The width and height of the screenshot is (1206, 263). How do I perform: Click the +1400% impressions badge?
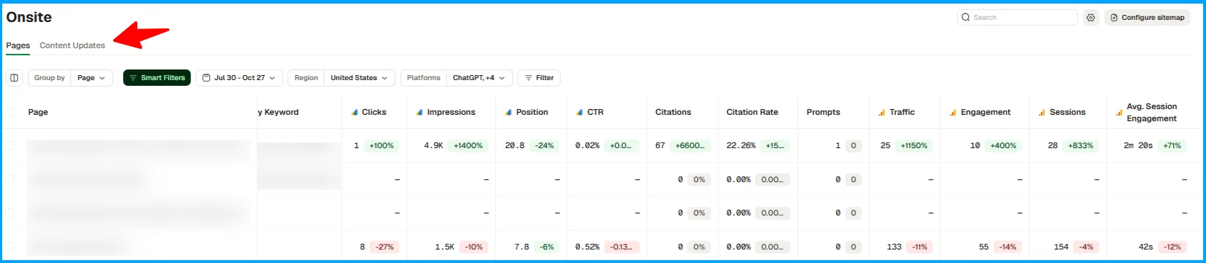468,145
